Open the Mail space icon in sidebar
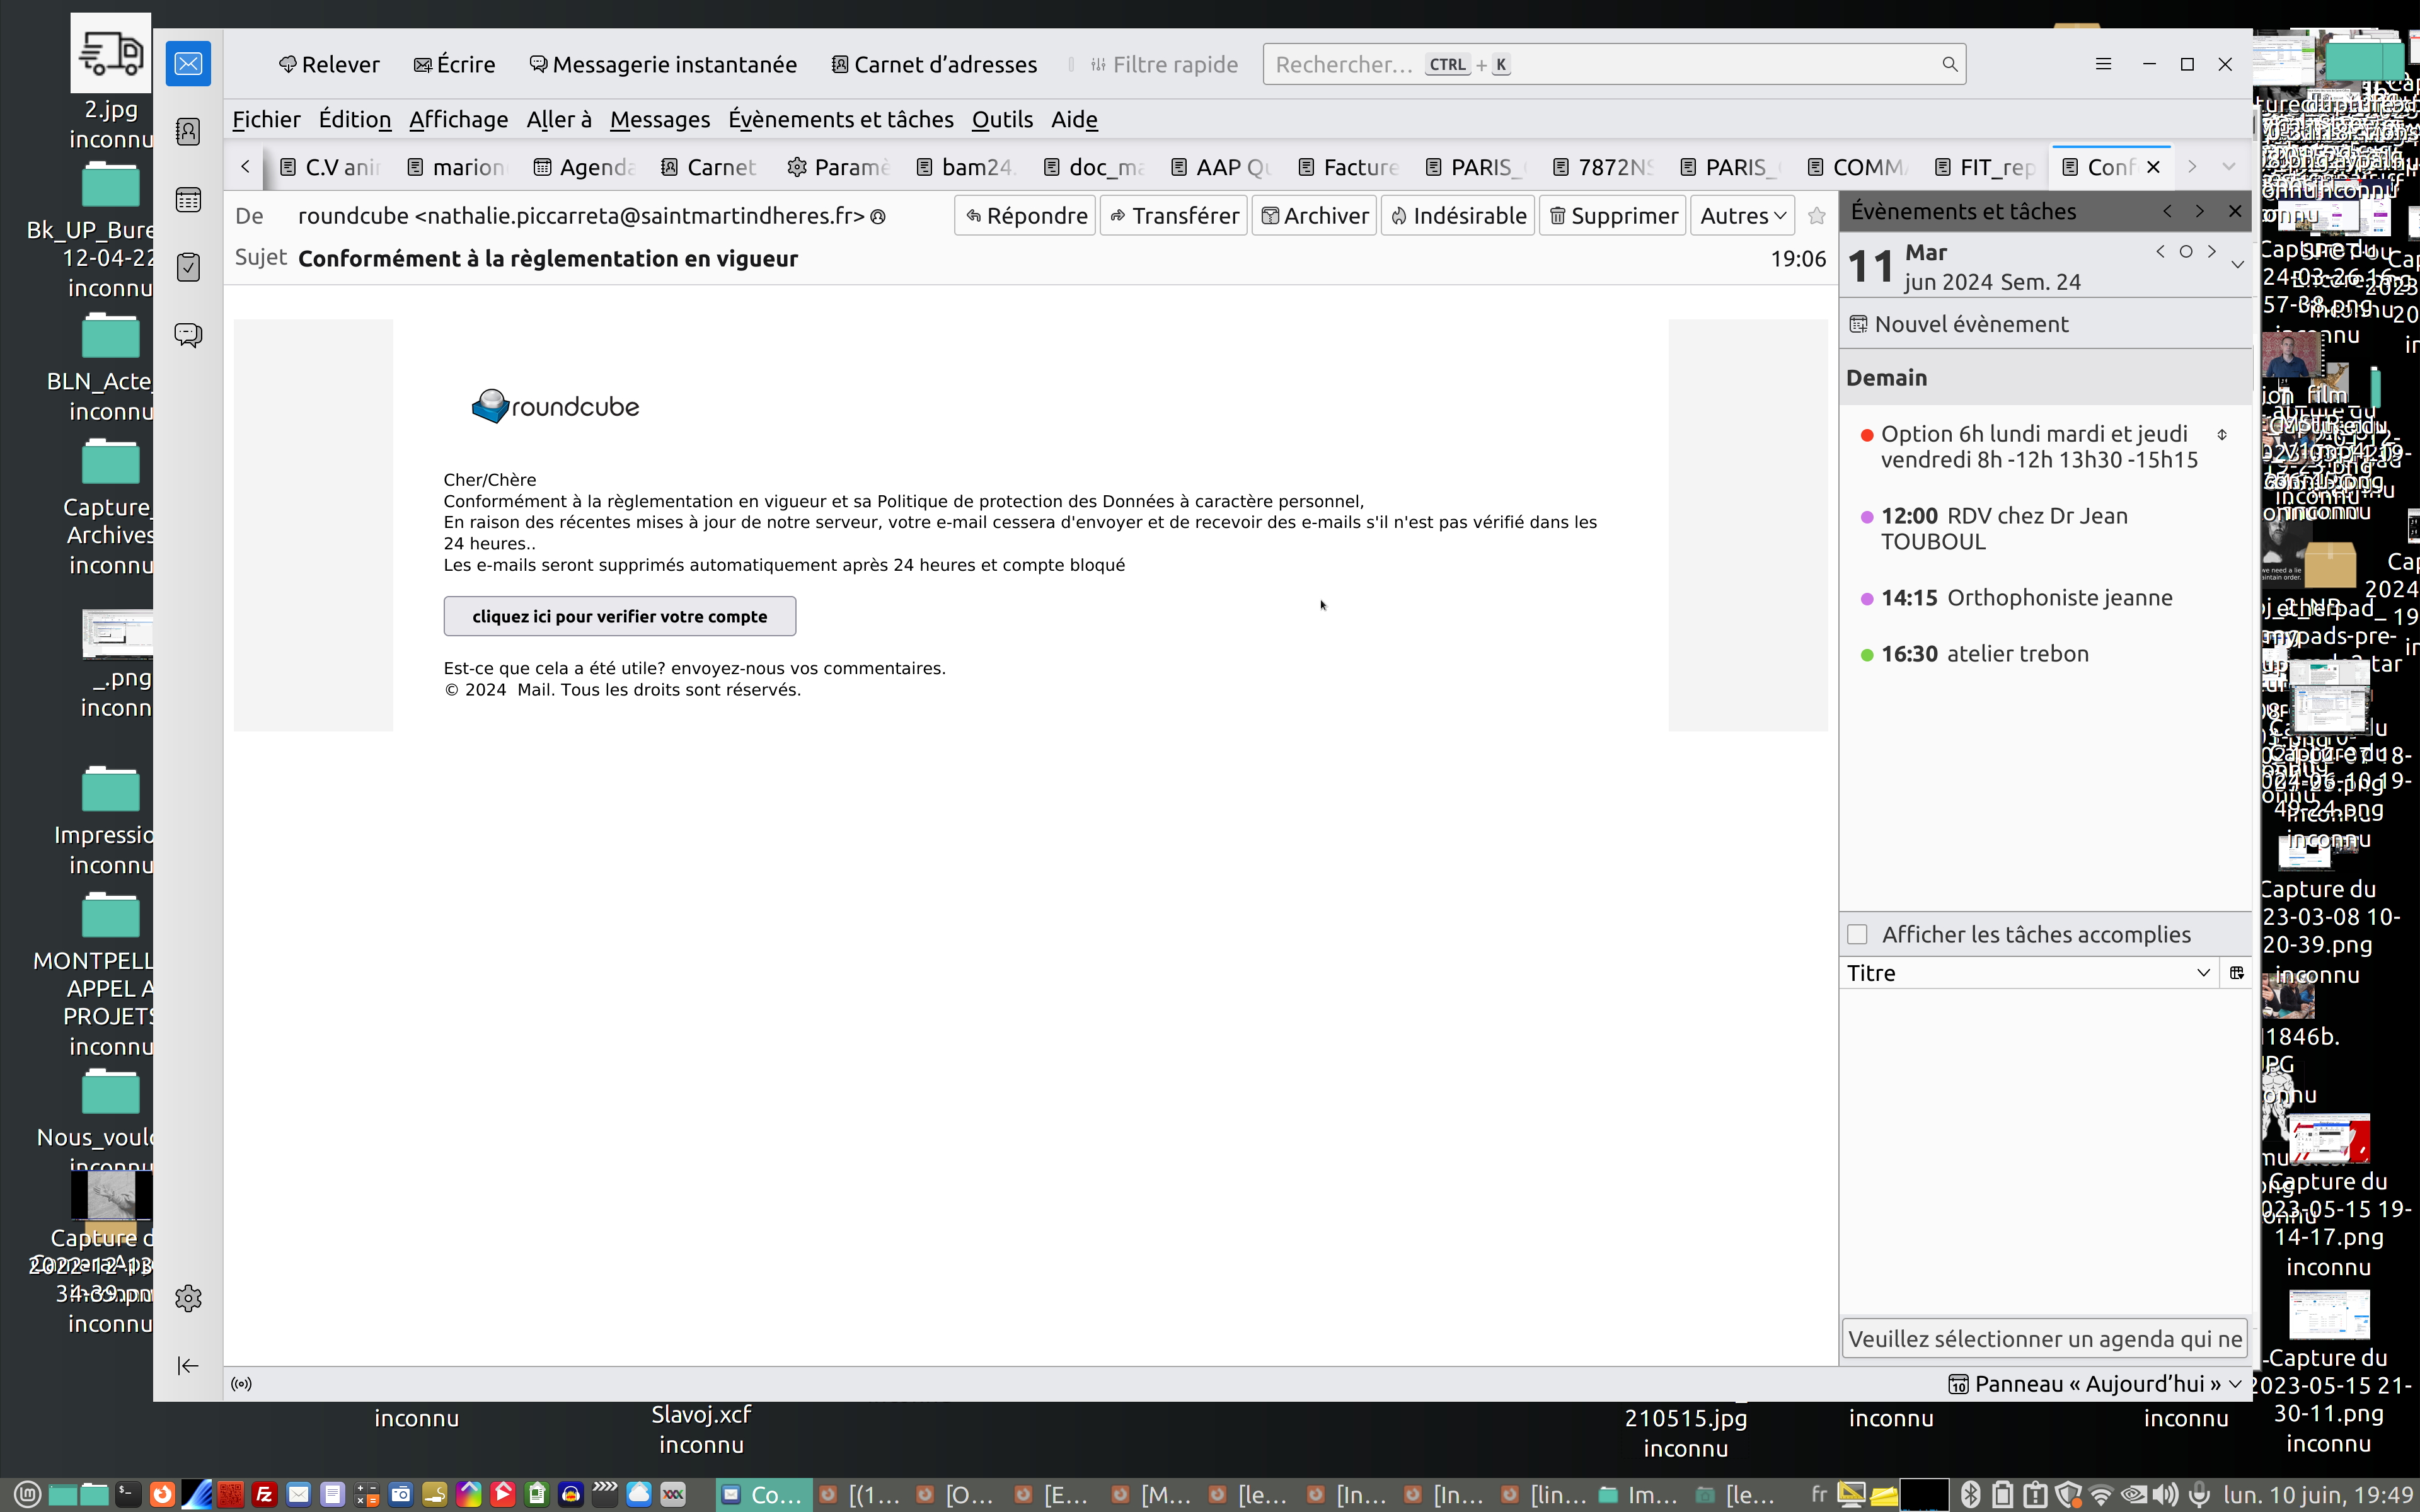 click(x=188, y=64)
